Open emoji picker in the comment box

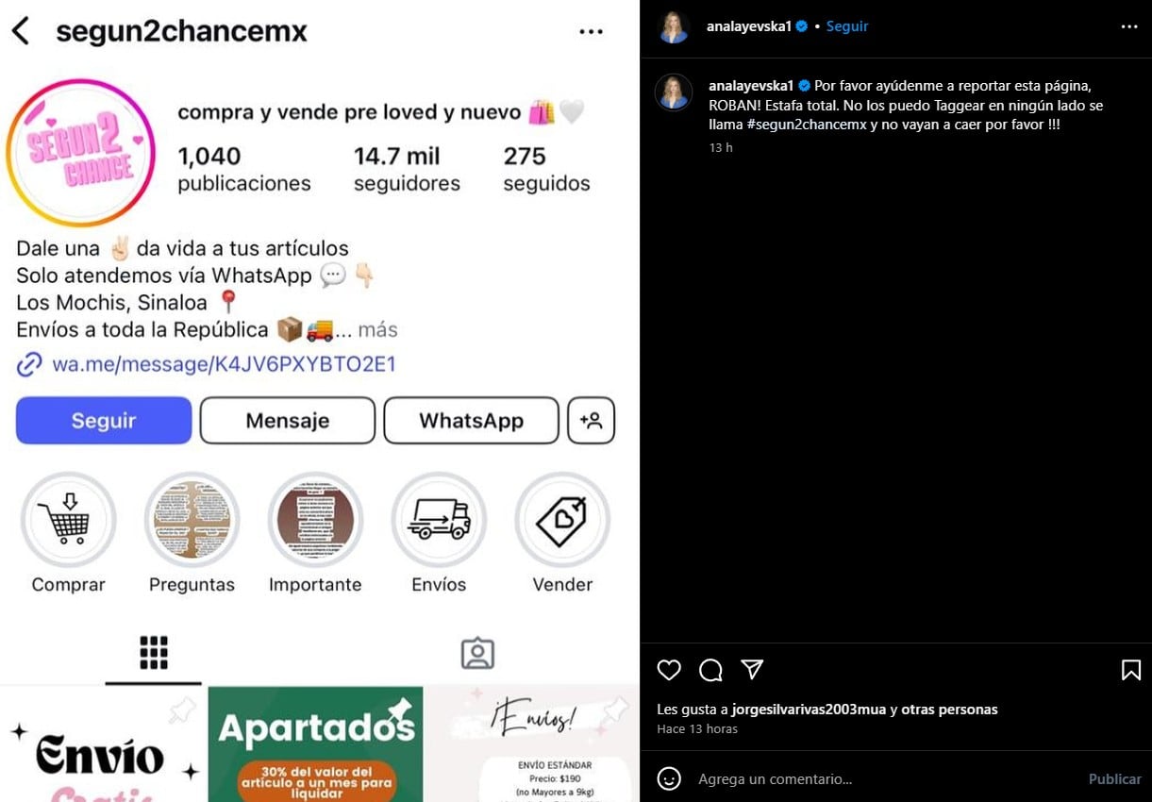pos(669,778)
